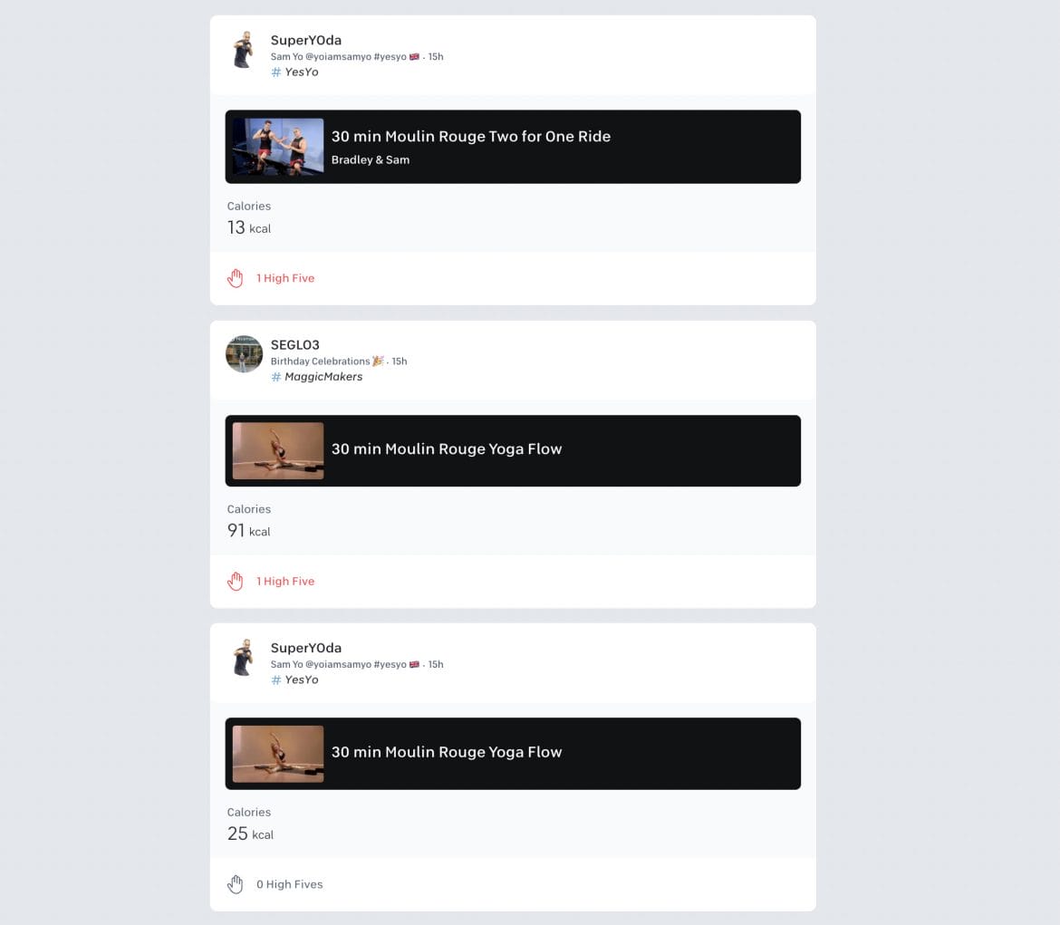
Task: Open SuperYOda's avatar in the top post
Action: coord(244,50)
